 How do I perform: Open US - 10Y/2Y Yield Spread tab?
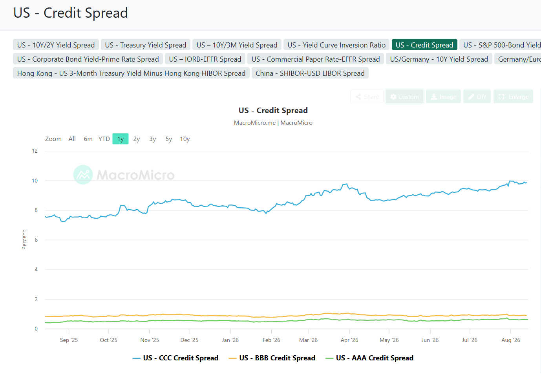pyautogui.click(x=56, y=45)
